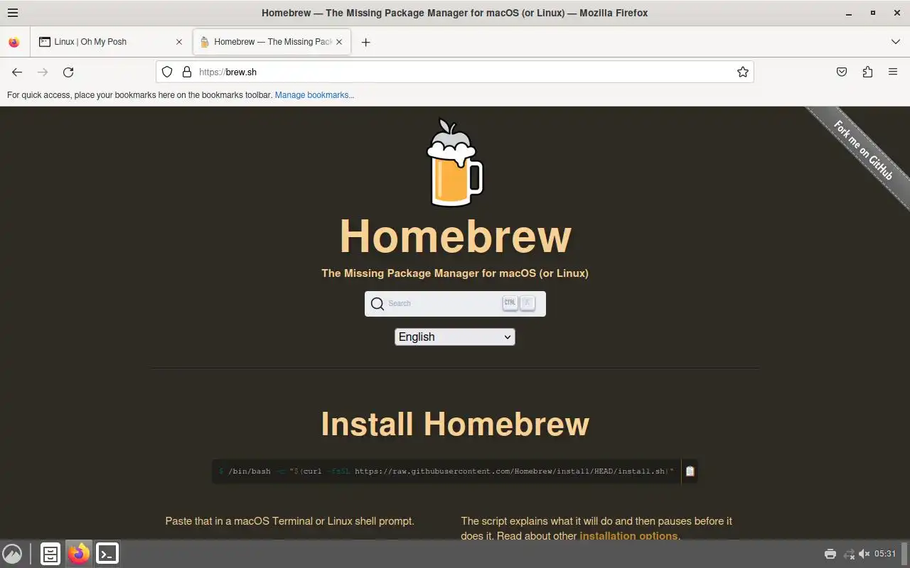Viewport: 910px width, 568px height.
Task: Open the terminal taskbar icon
Action: click(x=107, y=553)
